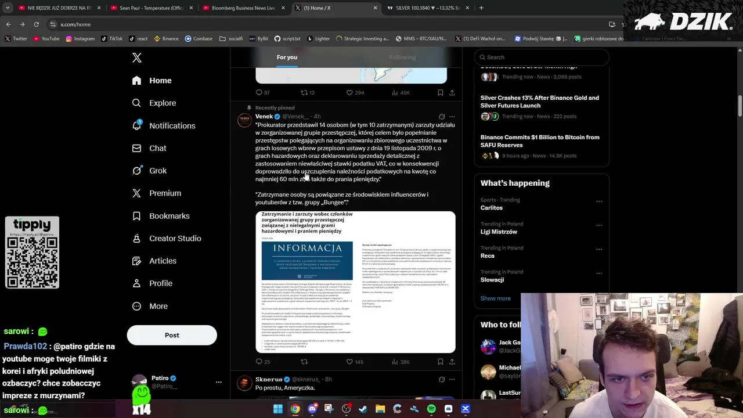This screenshot has height=418, width=743.
Task: Click Grok action icon on Venek's post
Action: (442, 117)
